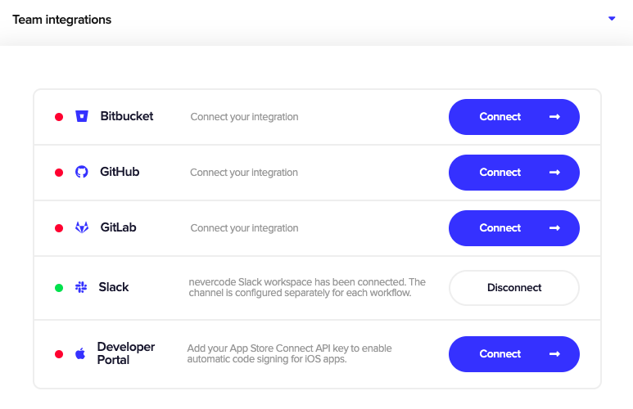This screenshot has width=633, height=409.
Task: Select the Slack integration name
Action: pos(114,287)
